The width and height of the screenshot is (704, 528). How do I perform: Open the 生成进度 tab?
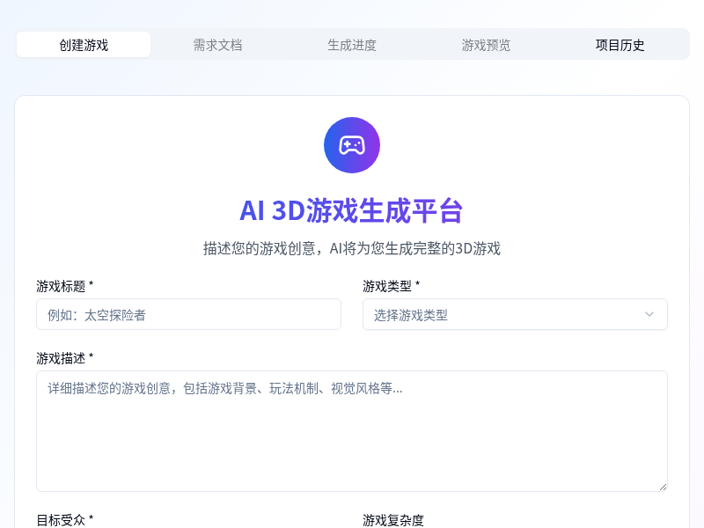[351, 44]
